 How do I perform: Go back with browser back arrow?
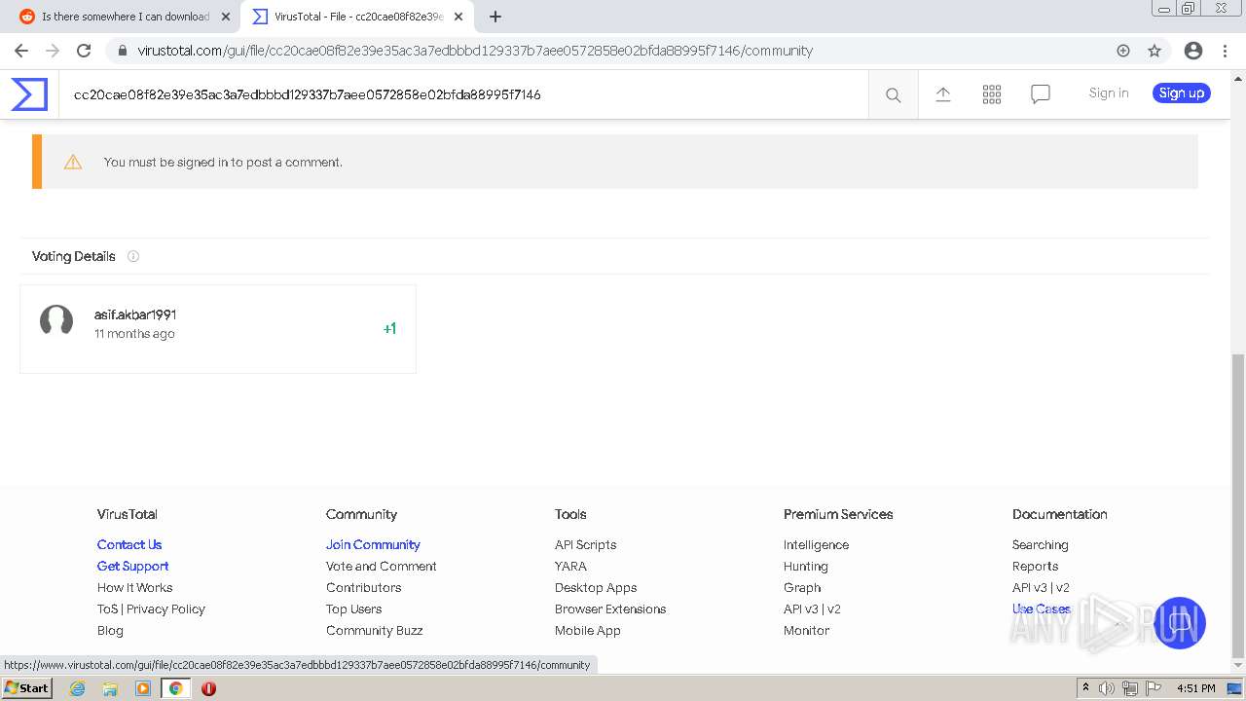point(21,51)
